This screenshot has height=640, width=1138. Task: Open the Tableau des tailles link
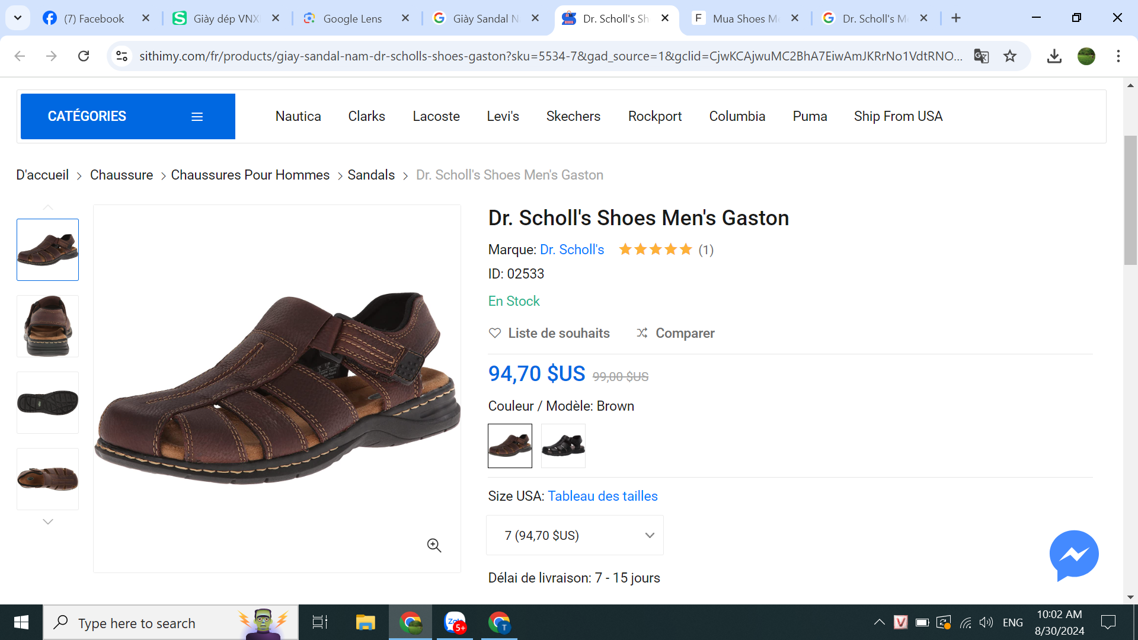tap(602, 496)
